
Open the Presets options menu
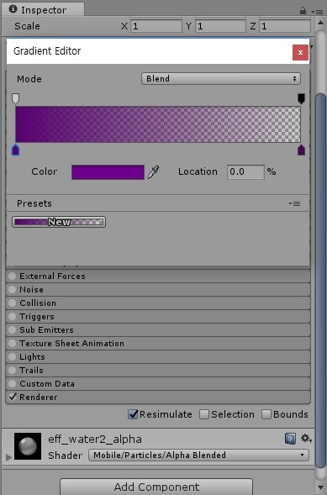pos(294,203)
